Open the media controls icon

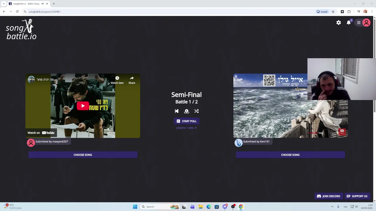(x=359, y=12)
